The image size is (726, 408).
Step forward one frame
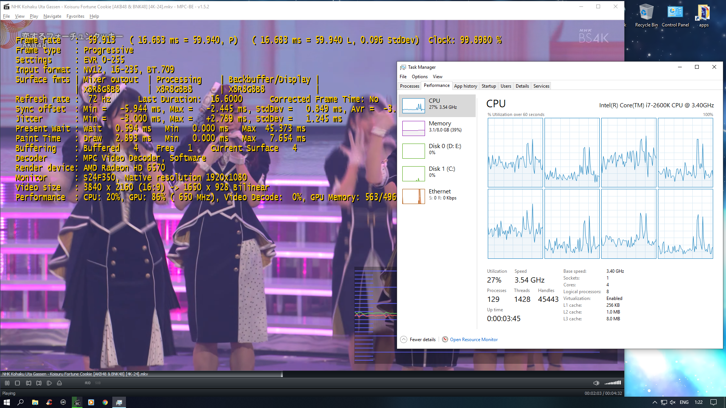[49, 383]
